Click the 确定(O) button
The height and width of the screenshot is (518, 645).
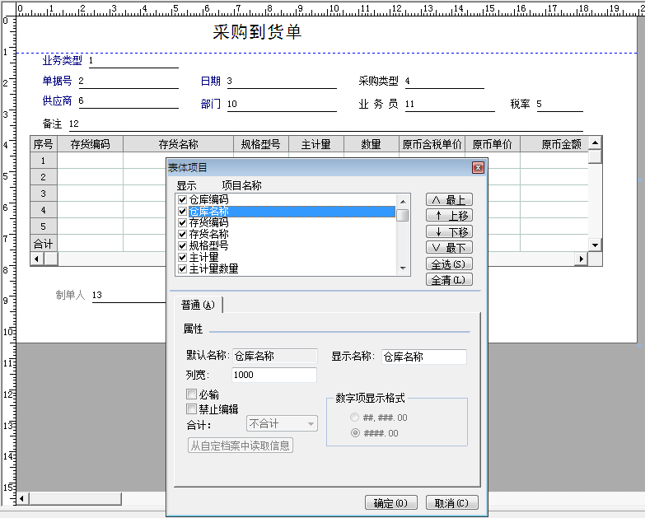click(390, 503)
